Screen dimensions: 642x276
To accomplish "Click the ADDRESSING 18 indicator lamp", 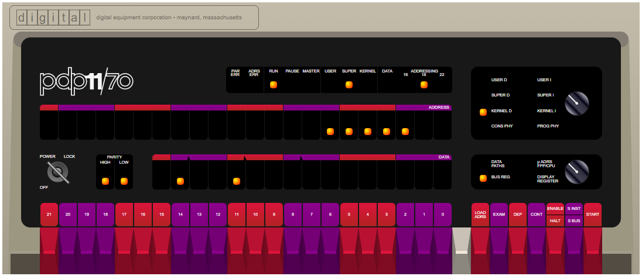I will (424, 85).
